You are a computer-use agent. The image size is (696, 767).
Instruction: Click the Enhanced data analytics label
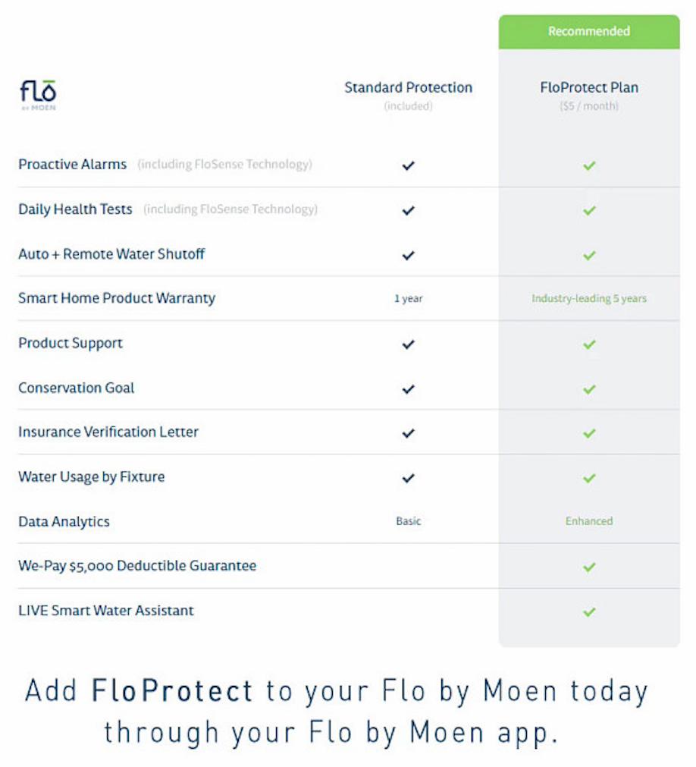point(589,522)
